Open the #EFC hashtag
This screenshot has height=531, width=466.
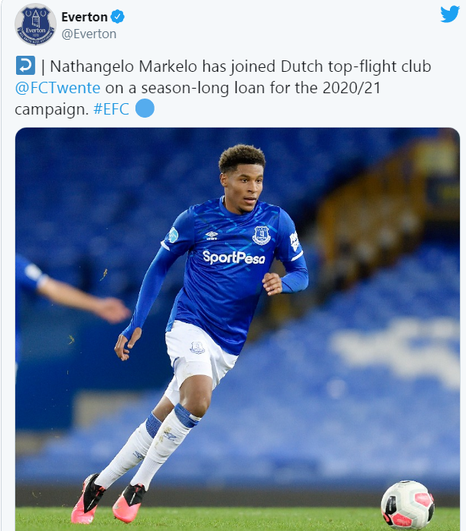pos(112,109)
